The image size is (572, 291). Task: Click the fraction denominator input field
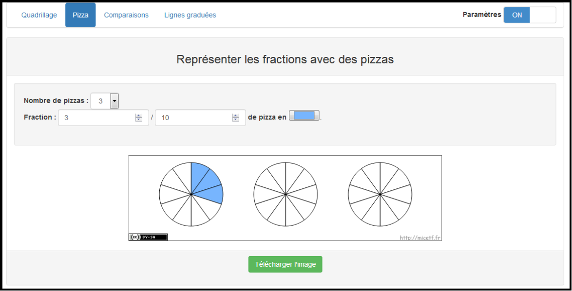(194, 118)
